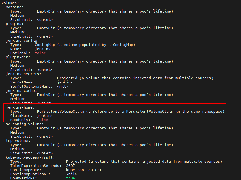This screenshot has height=180, width=241.
Task: Click the "ConfigMapName:" label
Action: tap(26, 170)
